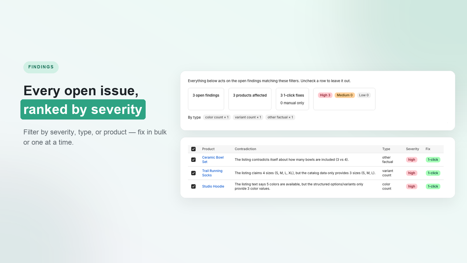Filter by the Medium 0 severity badge
The image size is (467, 263).
[345, 95]
